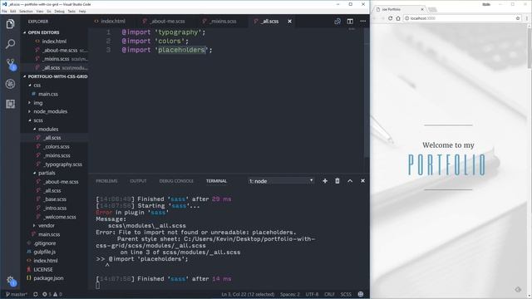Click the sync changes icon in the status bar
The image size is (532, 299).
[x=36, y=294]
